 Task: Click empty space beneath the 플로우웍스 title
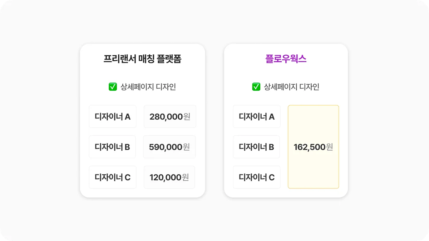tap(286, 73)
